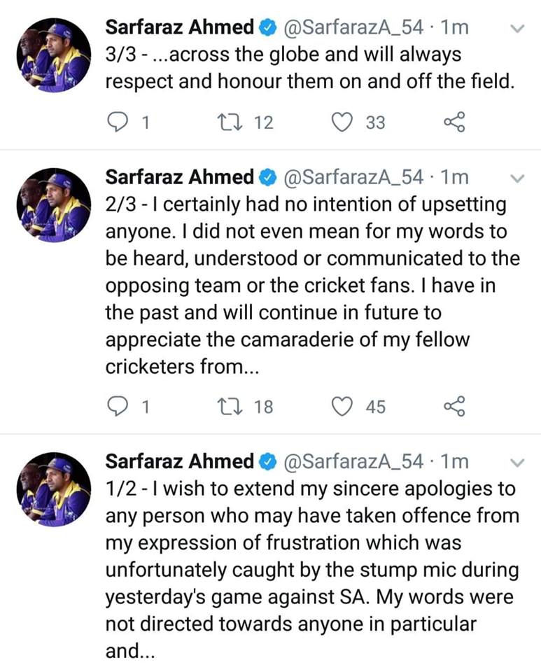Click the heart icon showing 45 likes
541x672 pixels.
click(342, 407)
